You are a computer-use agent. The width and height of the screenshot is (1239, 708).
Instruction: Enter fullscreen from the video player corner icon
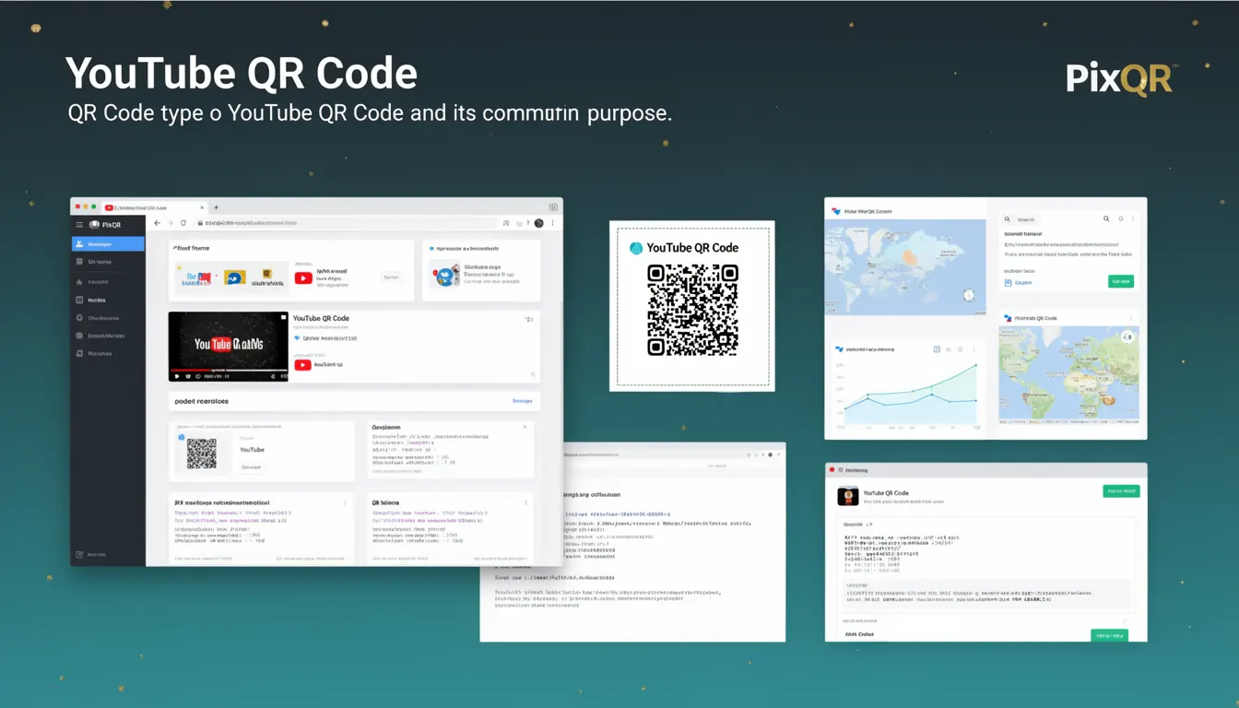coord(282,376)
